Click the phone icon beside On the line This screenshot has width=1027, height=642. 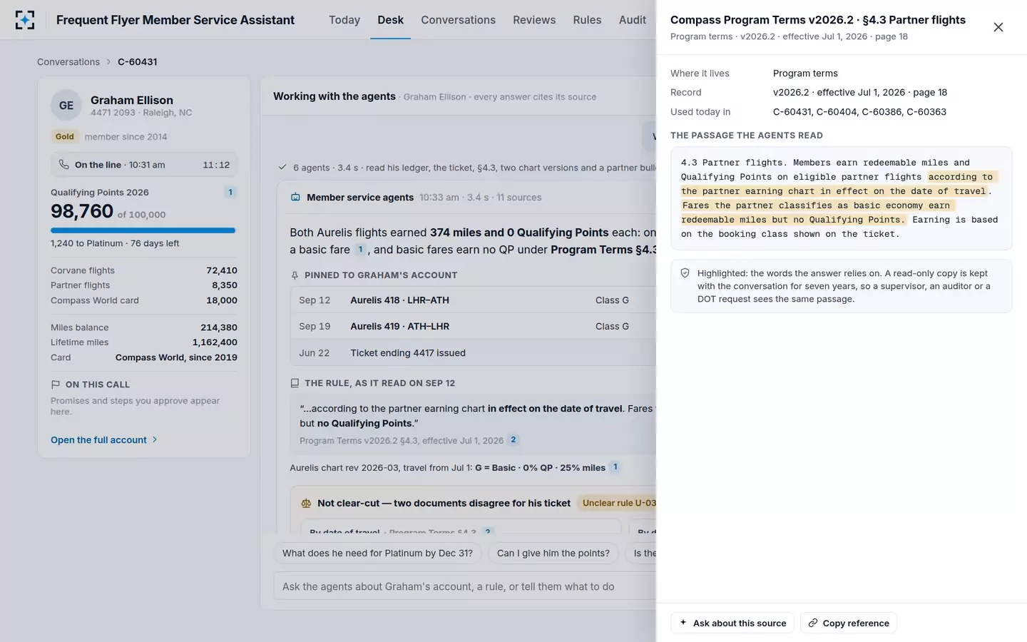(x=64, y=165)
